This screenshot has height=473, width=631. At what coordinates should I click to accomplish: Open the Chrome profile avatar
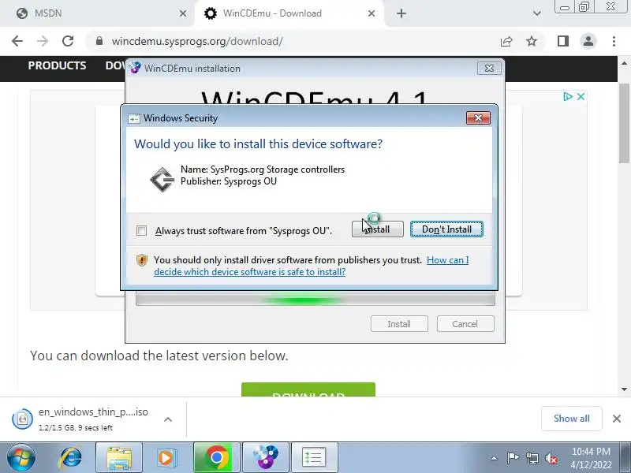click(588, 41)
